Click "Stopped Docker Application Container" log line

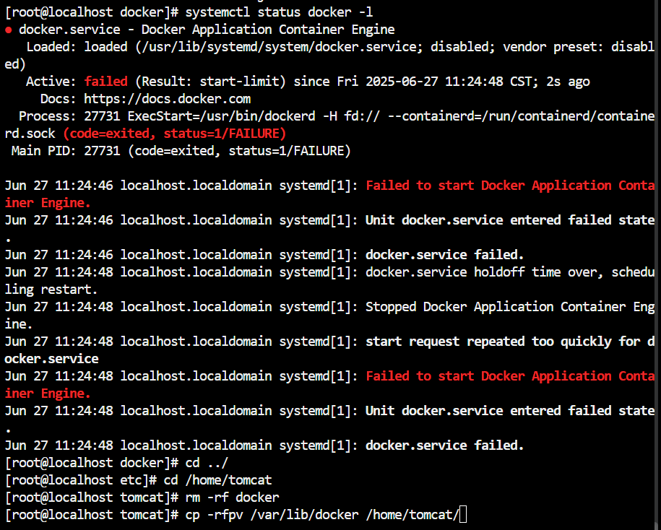point(496,307)
